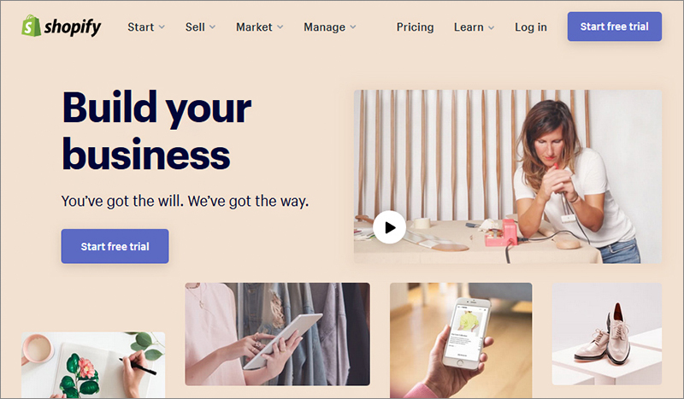This screenshot has width=684, height=399.
Task: Play the hero video with play button
Action: pyautogui.click(x=390, y=227)
